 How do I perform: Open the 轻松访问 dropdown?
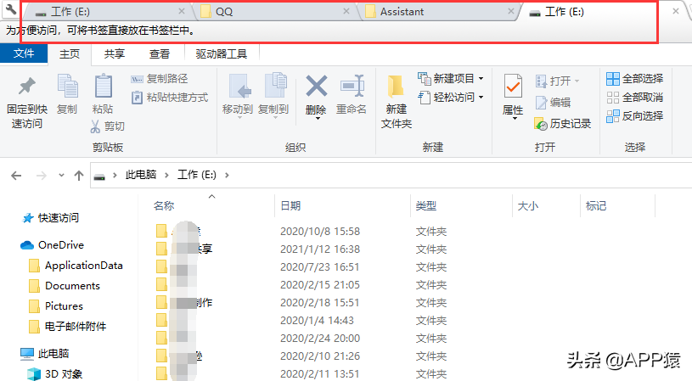pos(450,97)
